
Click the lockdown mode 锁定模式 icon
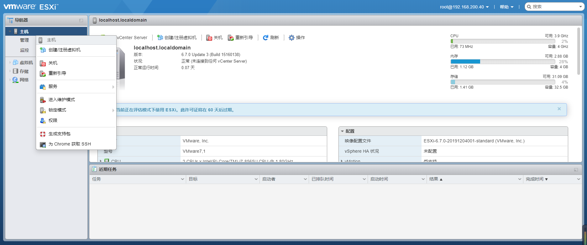pos(43,110)
